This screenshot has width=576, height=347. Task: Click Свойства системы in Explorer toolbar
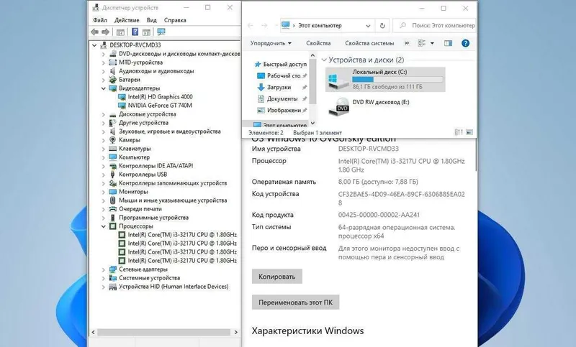point(369,43)
